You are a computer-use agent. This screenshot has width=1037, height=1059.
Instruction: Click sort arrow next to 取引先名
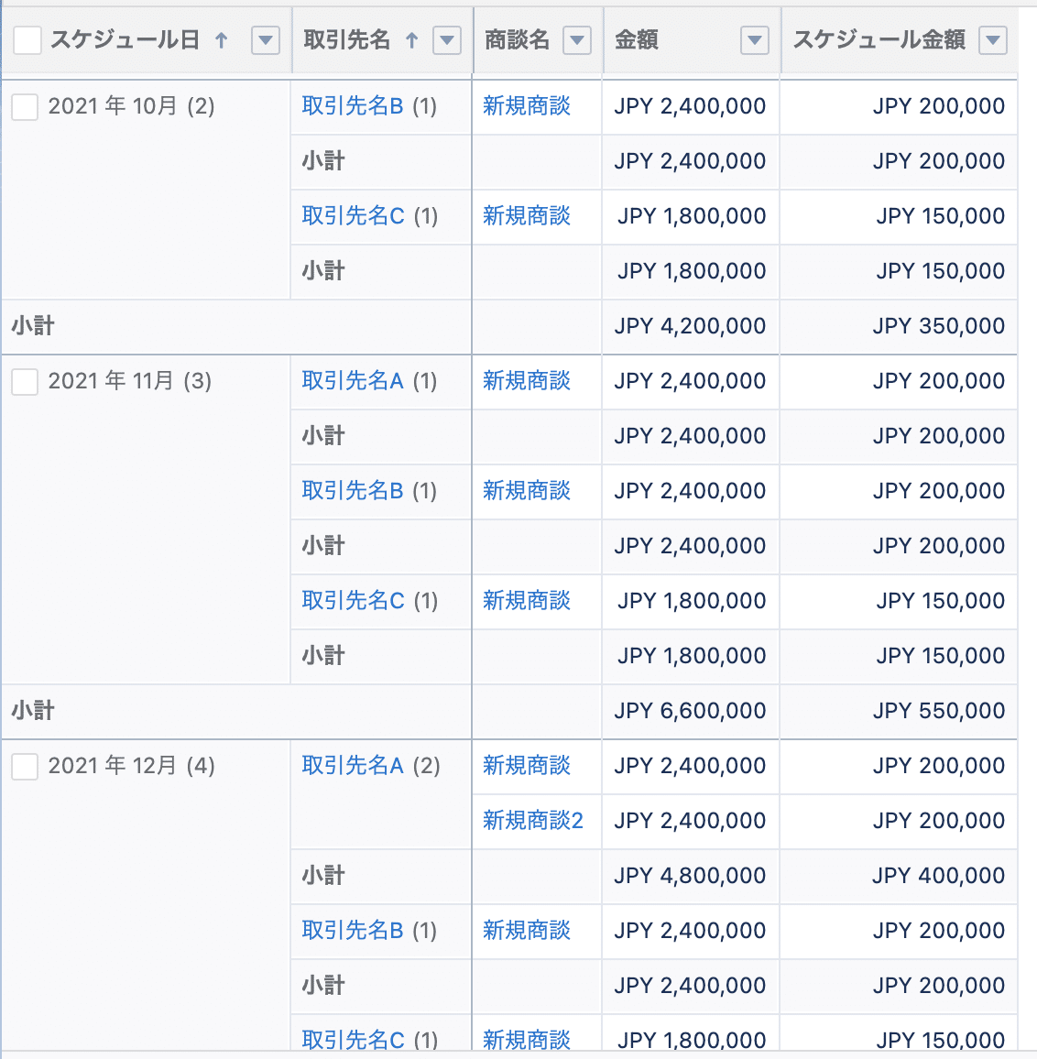tap(411, 40)
